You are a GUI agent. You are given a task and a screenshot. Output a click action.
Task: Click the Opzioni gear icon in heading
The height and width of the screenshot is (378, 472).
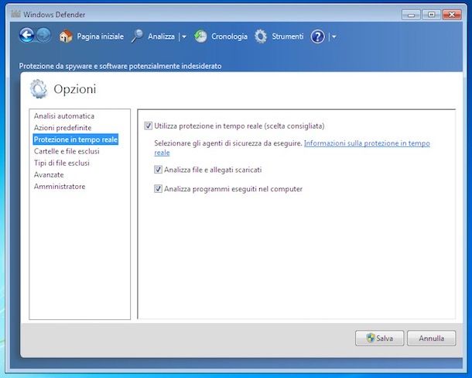(39, 88)
